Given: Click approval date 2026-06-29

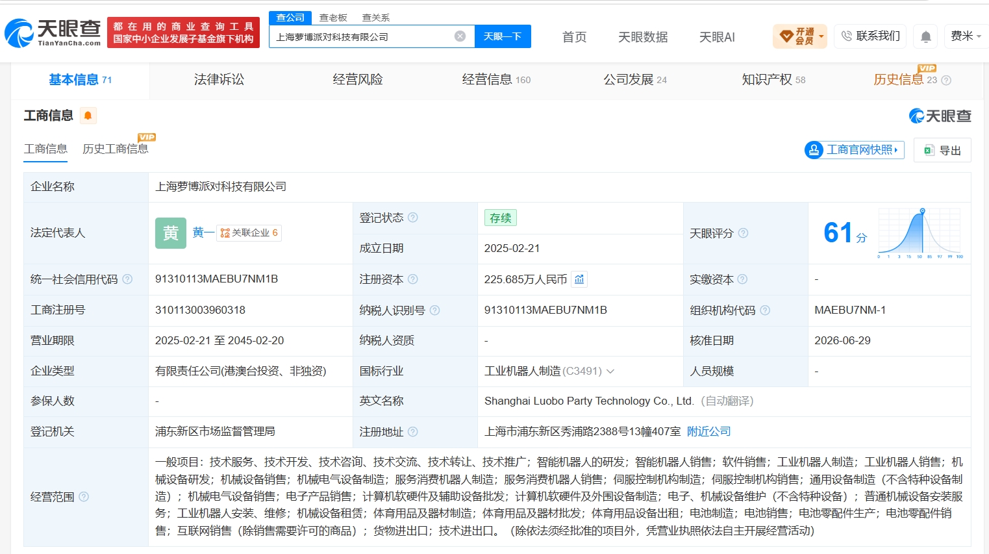Looking at the screenshot, I should pyautogui.click(x=842, y=340).
